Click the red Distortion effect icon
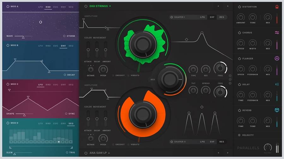The height and width of the screenshot is (159, 284). coord(277,7)
